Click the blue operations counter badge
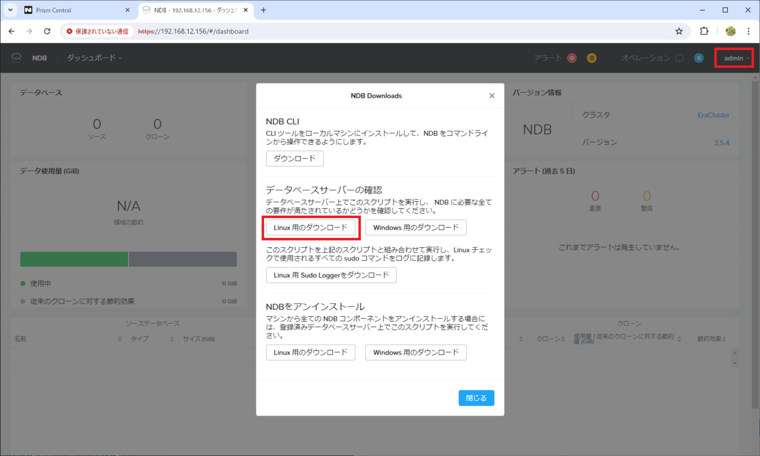Image resolution: width=760 pixels, height=456 pixels. [x=699, y=58]
